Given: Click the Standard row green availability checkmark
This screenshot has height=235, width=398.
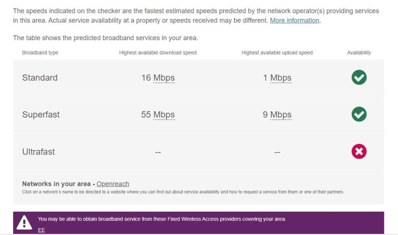Looking at the screenshot, I should (x=359, y=77).
